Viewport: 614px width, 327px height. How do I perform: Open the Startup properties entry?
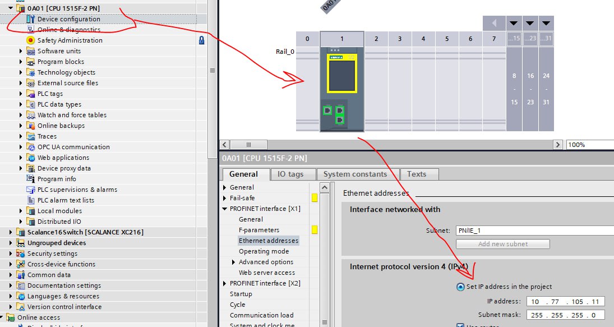click(241, 294)
